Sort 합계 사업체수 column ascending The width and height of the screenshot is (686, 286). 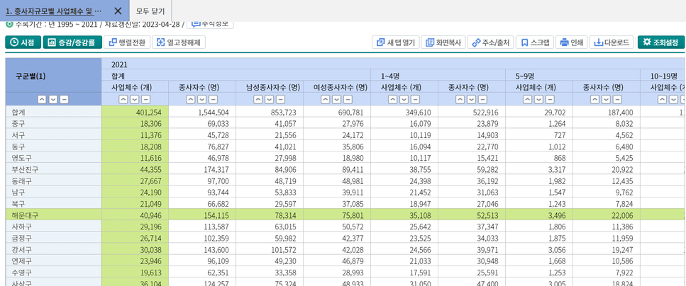[x=124, y=100]
